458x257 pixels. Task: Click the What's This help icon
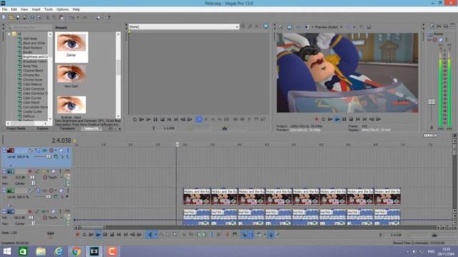coord(108,17)
